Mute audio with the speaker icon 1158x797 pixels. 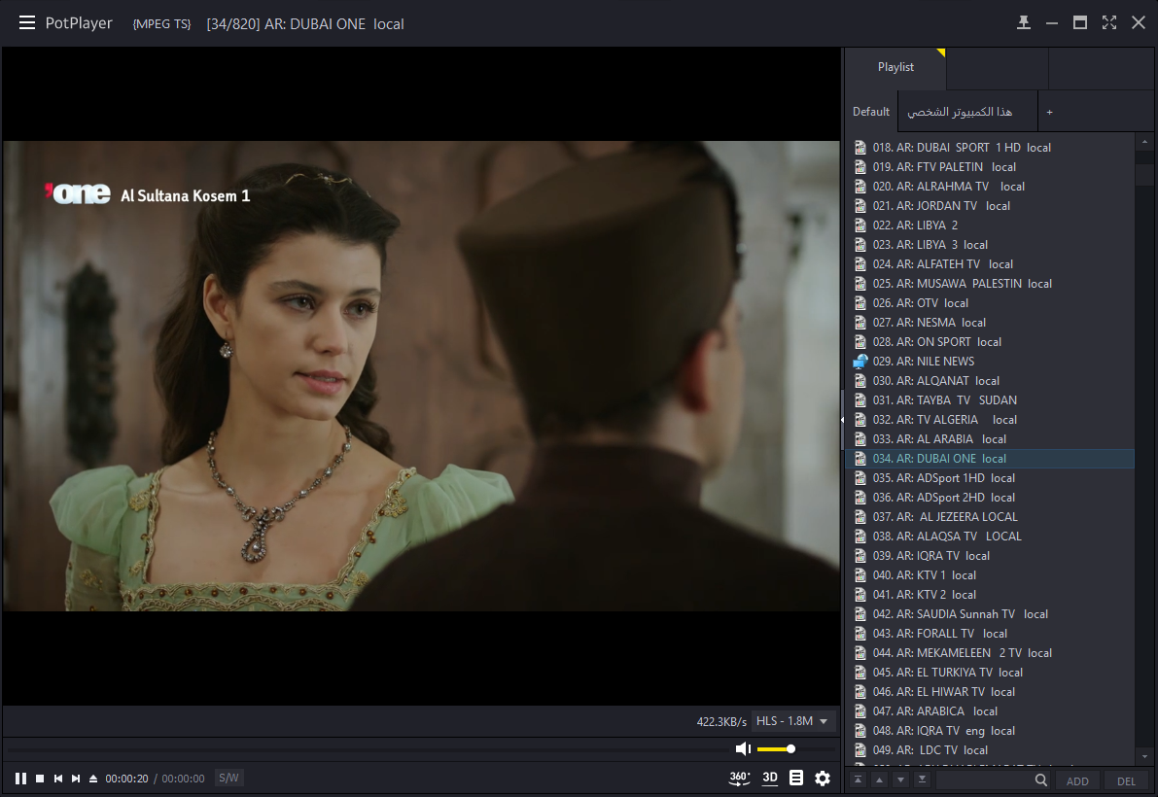743,748
